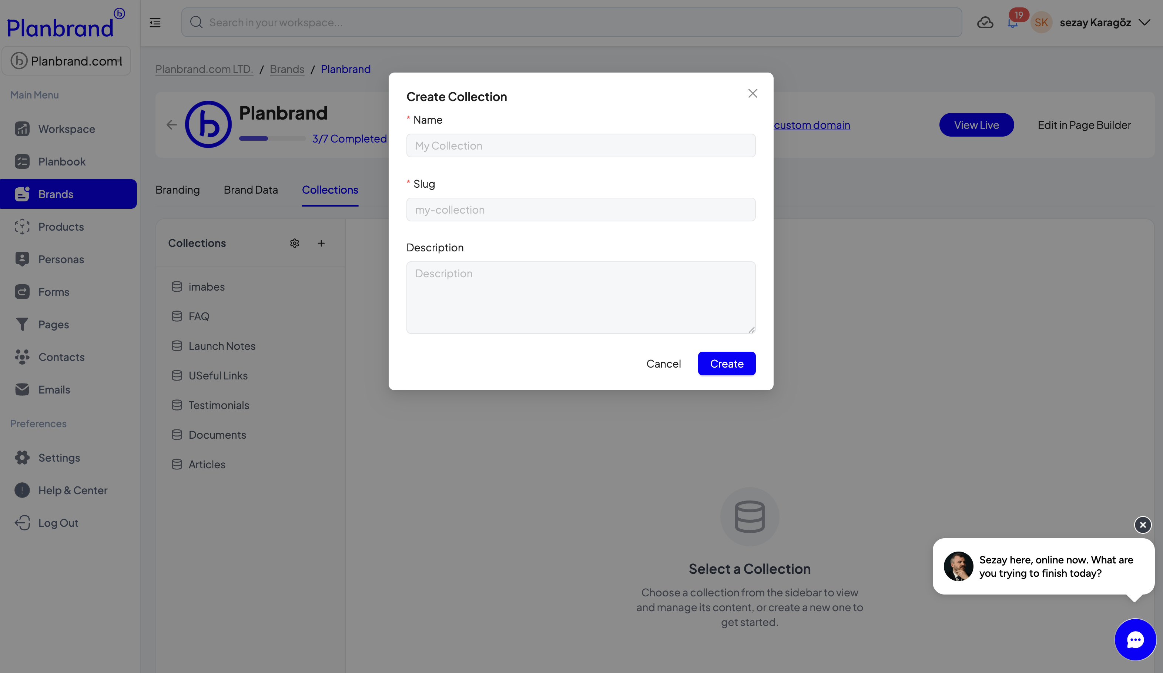Screen dimensions: 1163x673
Task: Focus the Name input field
Action: click(581, 146)
